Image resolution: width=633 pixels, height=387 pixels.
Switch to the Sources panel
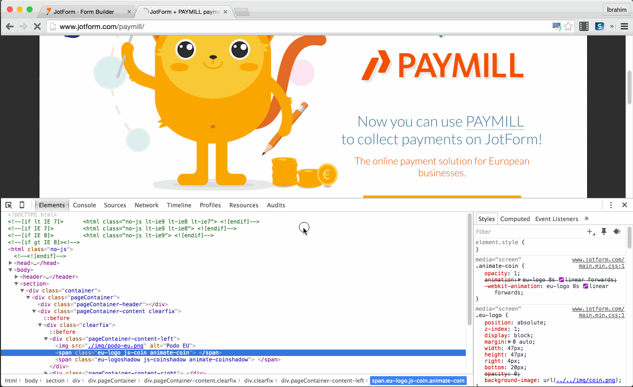coord(115,205)
